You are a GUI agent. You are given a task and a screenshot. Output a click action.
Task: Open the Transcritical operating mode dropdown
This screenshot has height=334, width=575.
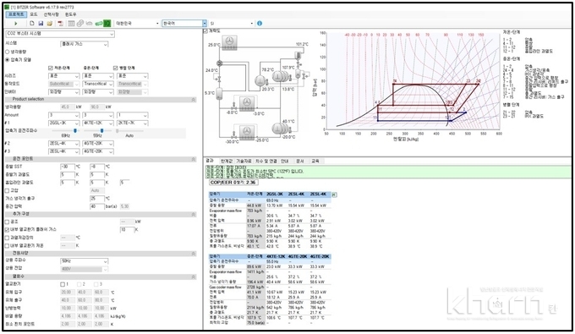click(x=98, y=84)
